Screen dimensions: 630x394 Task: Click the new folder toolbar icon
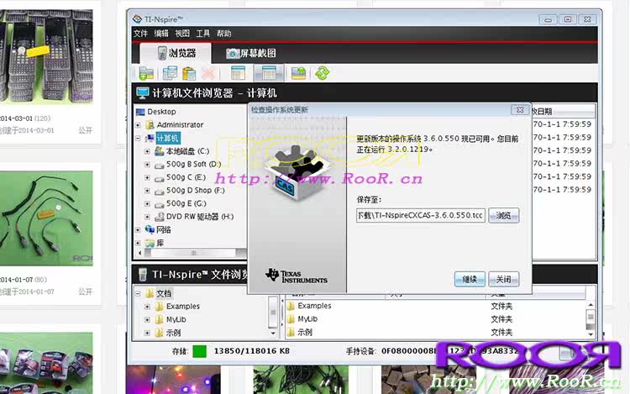[146, 73]
